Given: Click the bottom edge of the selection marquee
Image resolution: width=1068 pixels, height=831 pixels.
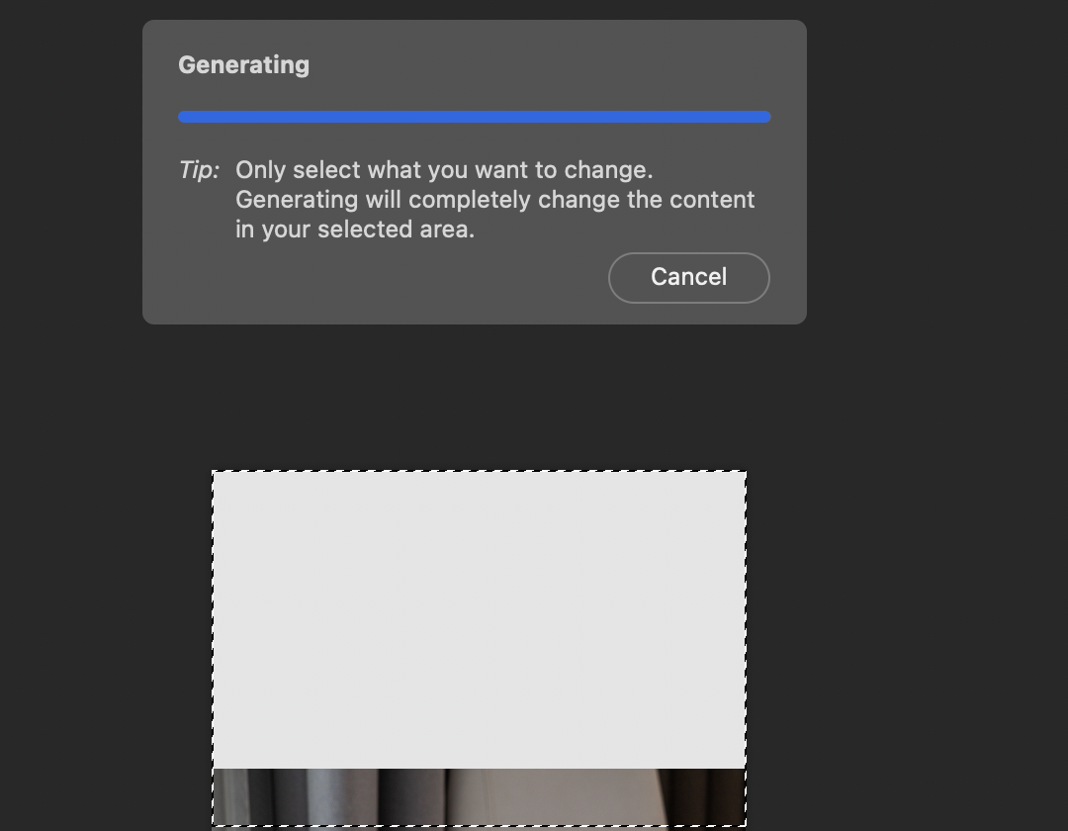Looking at the screenshot, I should (x=479, y=824).
